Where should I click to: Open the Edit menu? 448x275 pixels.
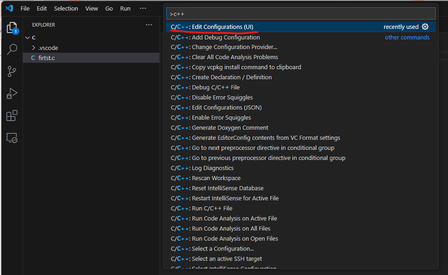[42, 9]
